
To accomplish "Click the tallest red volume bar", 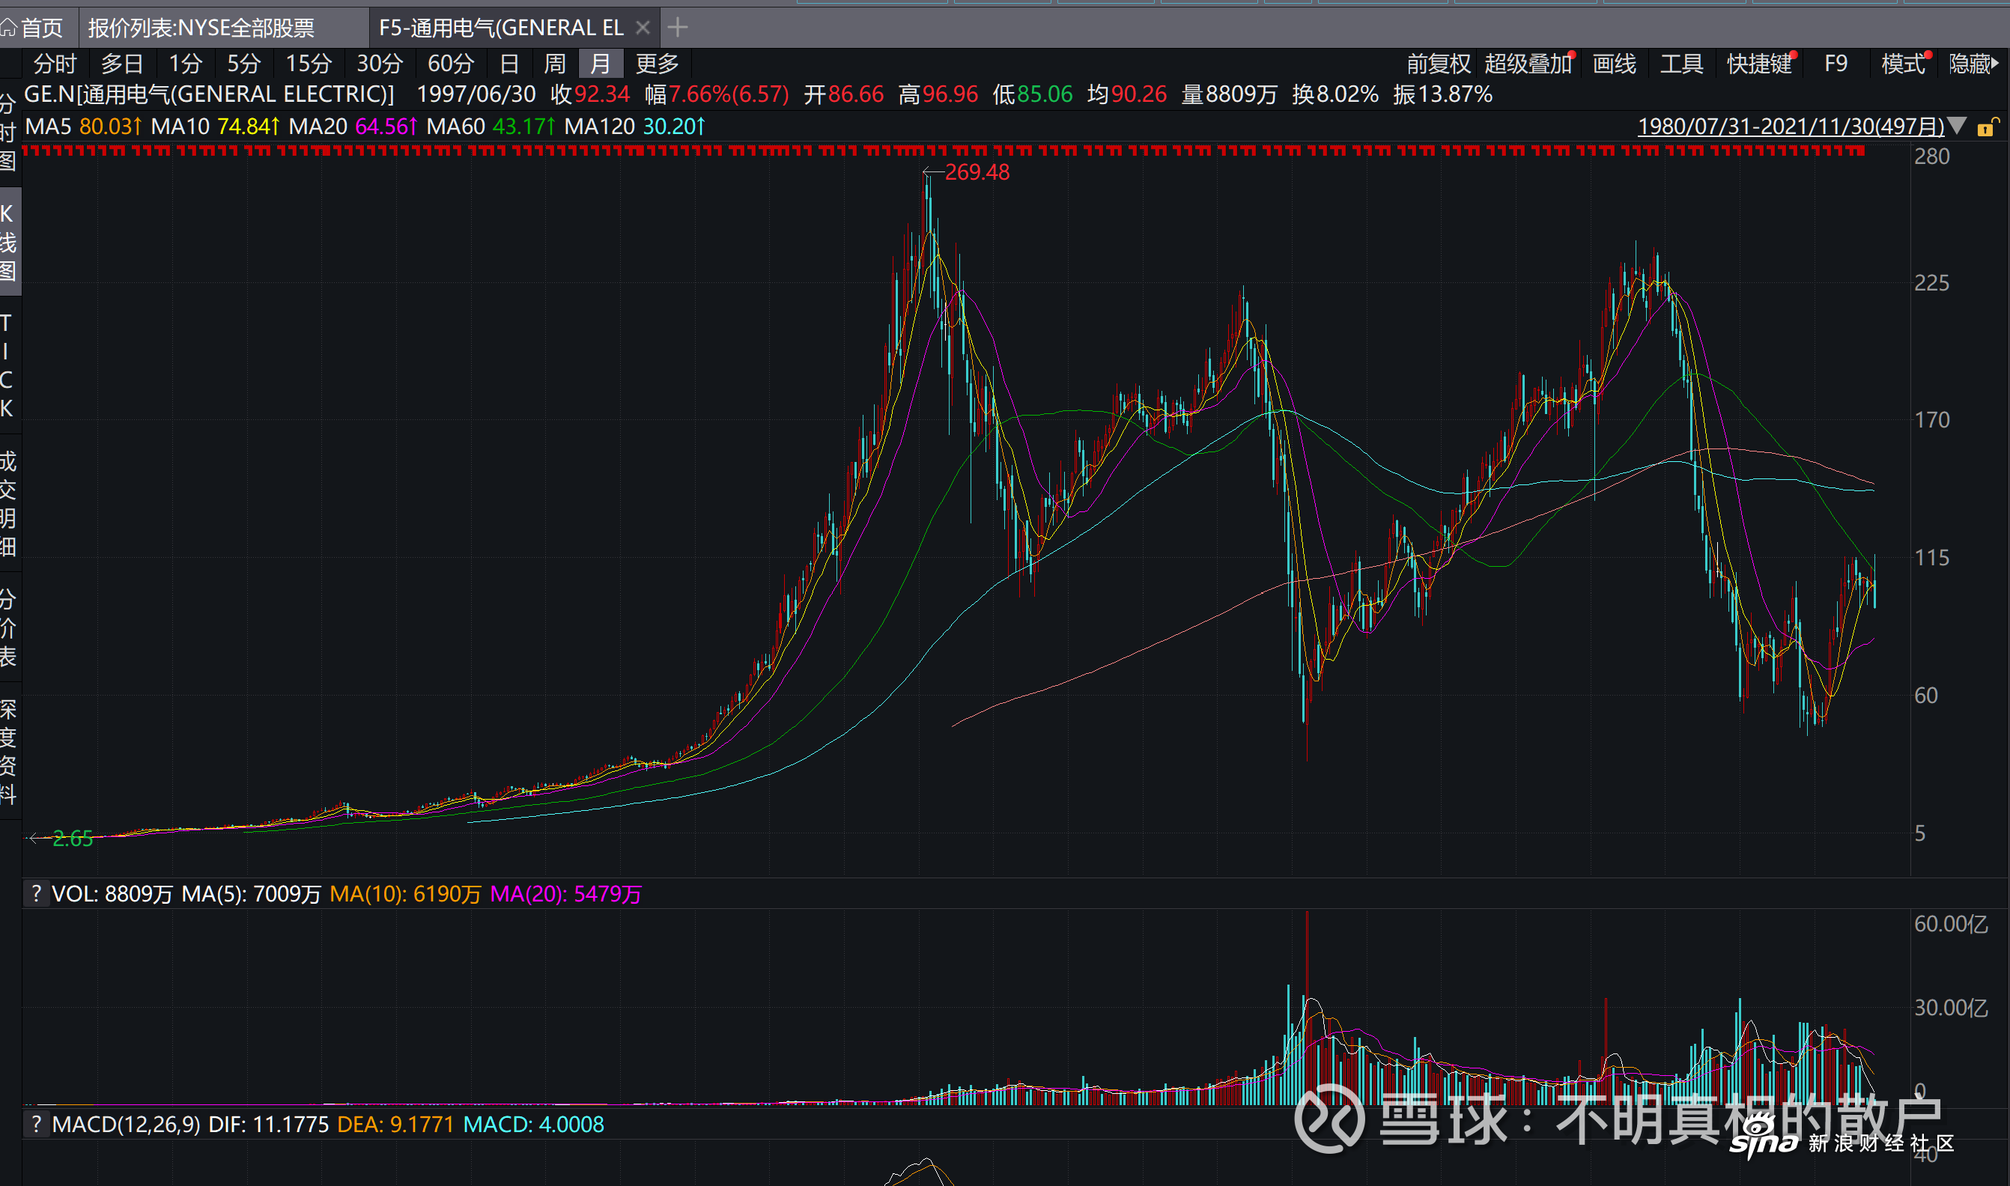I will point(1307,1009).
